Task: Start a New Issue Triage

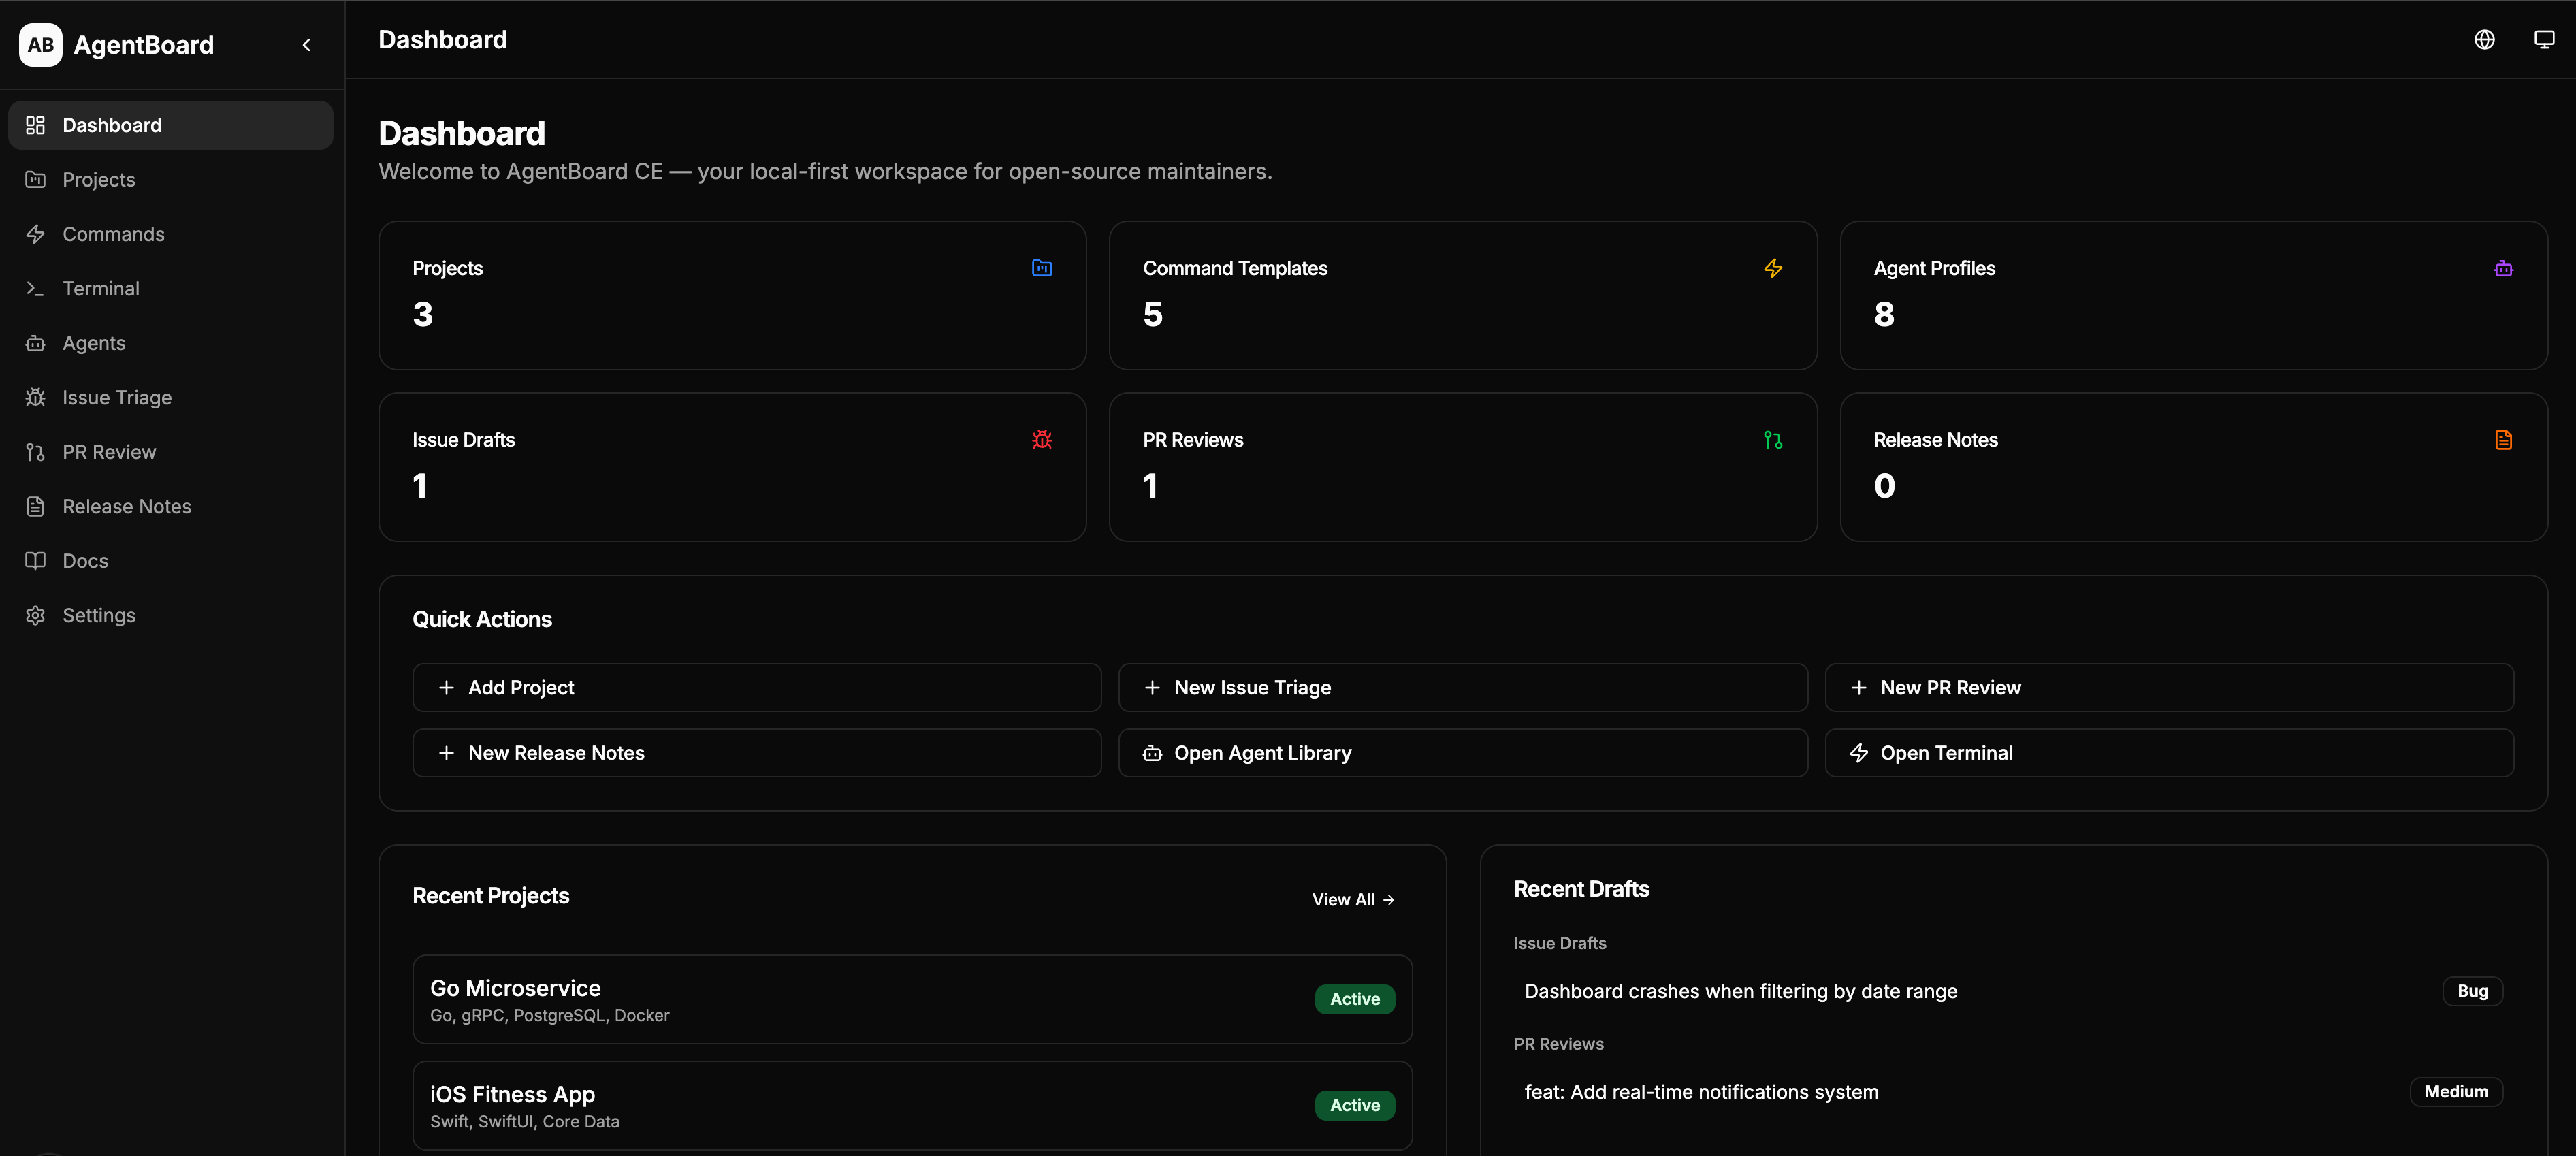Action: click(x=1463, y=688)
